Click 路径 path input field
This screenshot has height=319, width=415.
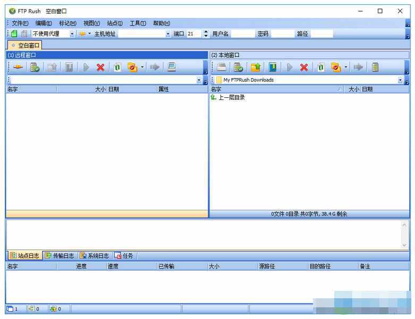click(322, 34)
